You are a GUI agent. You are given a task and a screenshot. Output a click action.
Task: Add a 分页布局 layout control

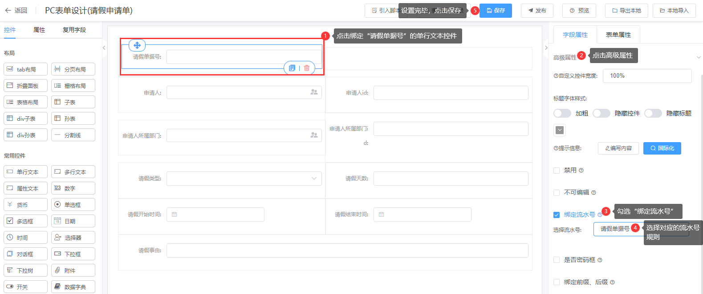pos(73,69)
